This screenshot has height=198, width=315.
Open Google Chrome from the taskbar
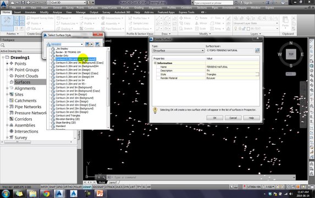pos(47,194)
